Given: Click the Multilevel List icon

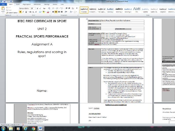Looking at the screenshot, I should click(62, 8).
